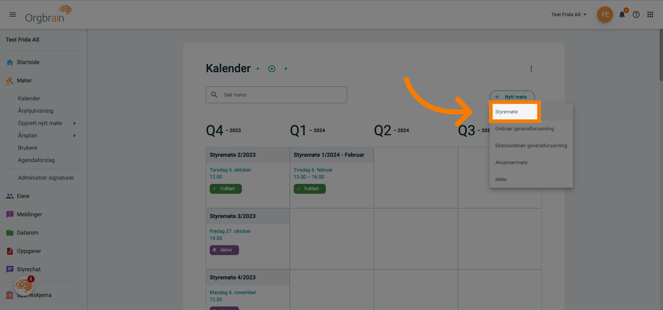The image size is (663, 310).
Task: Open Styremøte 3/2023 meeting card
Action: 233,216
